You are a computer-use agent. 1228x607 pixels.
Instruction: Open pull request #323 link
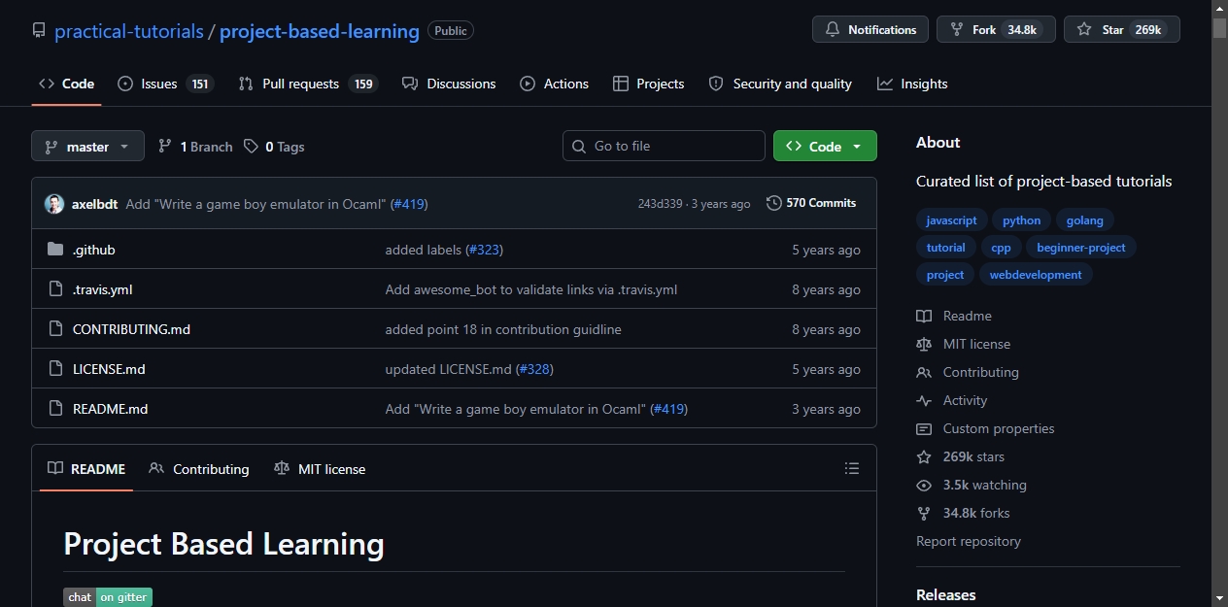pyautogui.click(x=484, y=250)
